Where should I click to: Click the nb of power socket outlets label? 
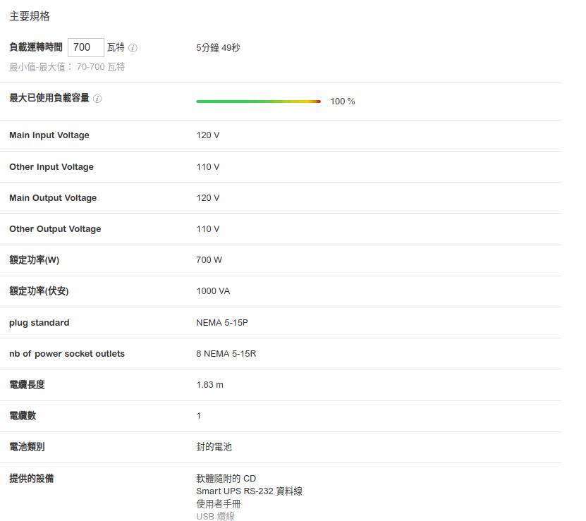click(67, 354)
